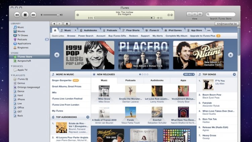Click See All in New Releases
252x142 pixels.
(x=189, y=74)
